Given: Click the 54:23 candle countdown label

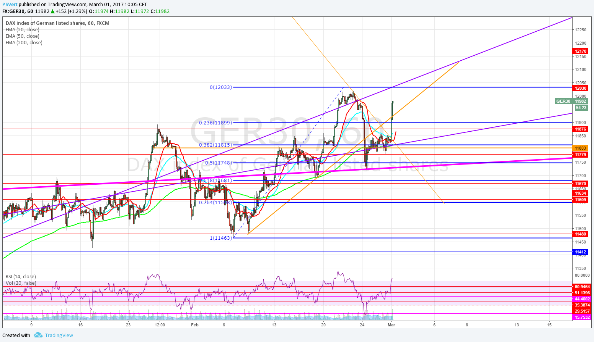Looking at the screenshot, I should tap(581, 108).
